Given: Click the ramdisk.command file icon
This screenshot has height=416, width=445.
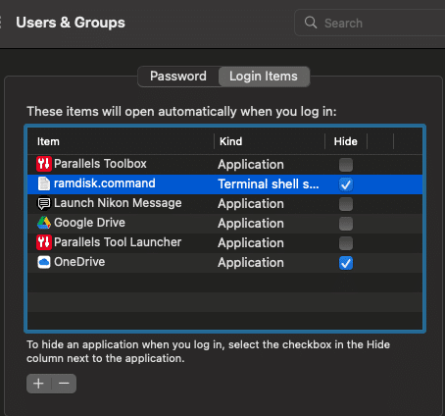Looking at the screenshot, I should (44, 183).
